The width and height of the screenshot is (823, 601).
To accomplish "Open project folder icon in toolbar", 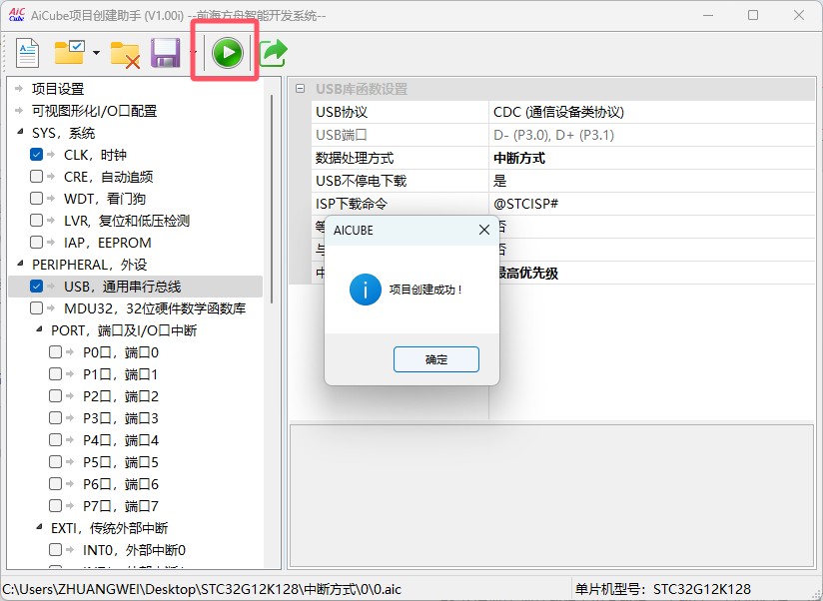I will click(69, 53).
